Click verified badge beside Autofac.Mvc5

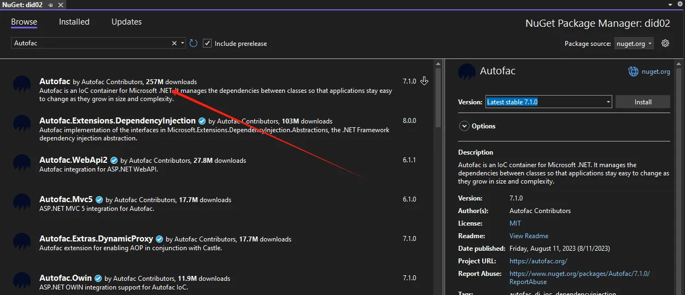[x=99, y=199]
